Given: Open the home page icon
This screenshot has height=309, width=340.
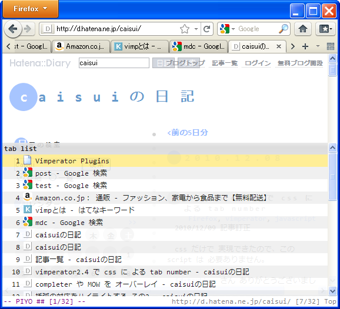Looking at the screenshot, I should (x=303, y=29).
